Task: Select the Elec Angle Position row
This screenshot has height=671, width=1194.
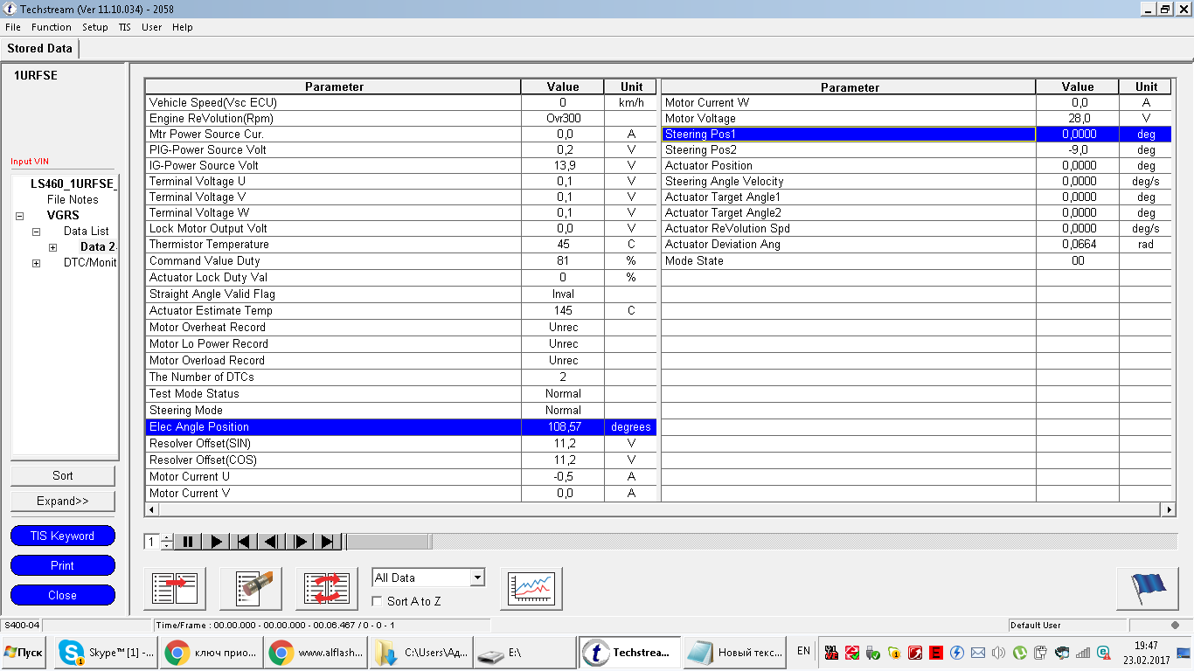Action: (x=332, y=427)
